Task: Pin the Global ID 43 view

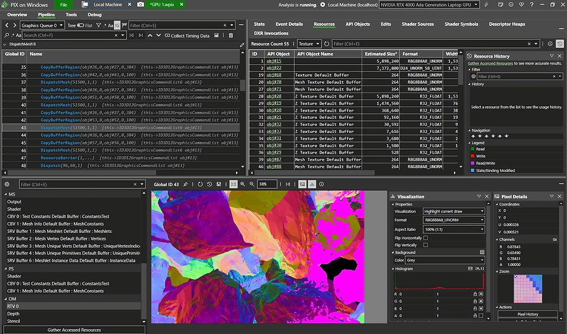Action: [x=186, y=184]
